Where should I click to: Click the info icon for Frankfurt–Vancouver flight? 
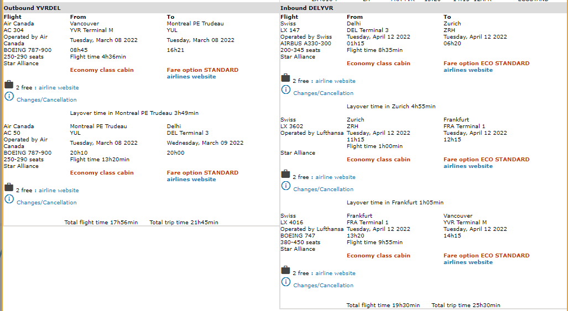(285, 282)
